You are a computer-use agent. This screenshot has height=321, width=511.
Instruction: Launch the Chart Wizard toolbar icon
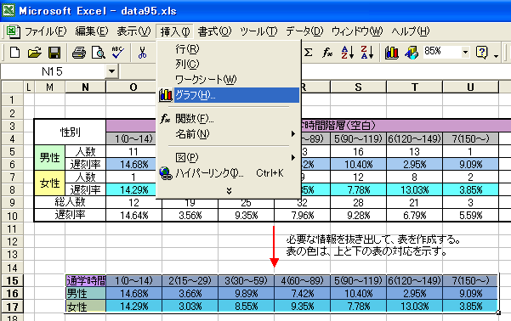click(392, 52)
